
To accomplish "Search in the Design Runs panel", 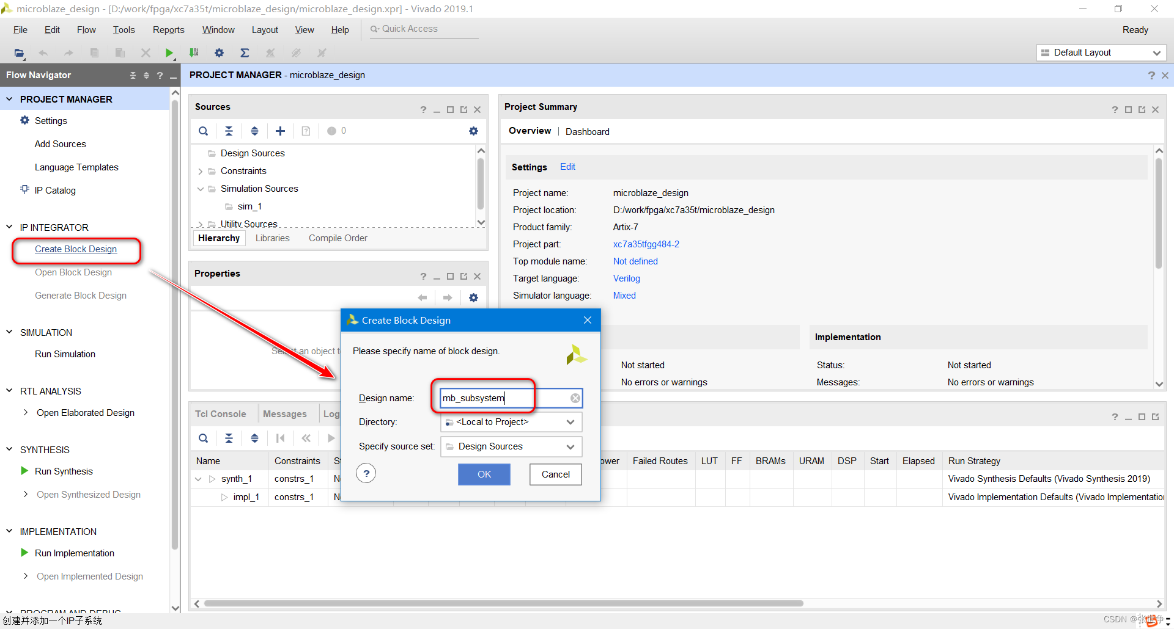I will 204,438.
